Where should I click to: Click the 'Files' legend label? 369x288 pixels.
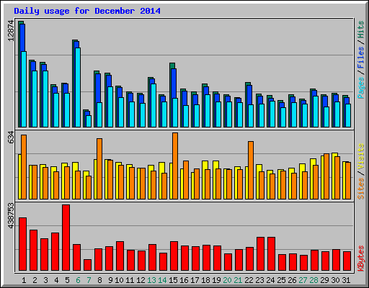tap(360, 58)
